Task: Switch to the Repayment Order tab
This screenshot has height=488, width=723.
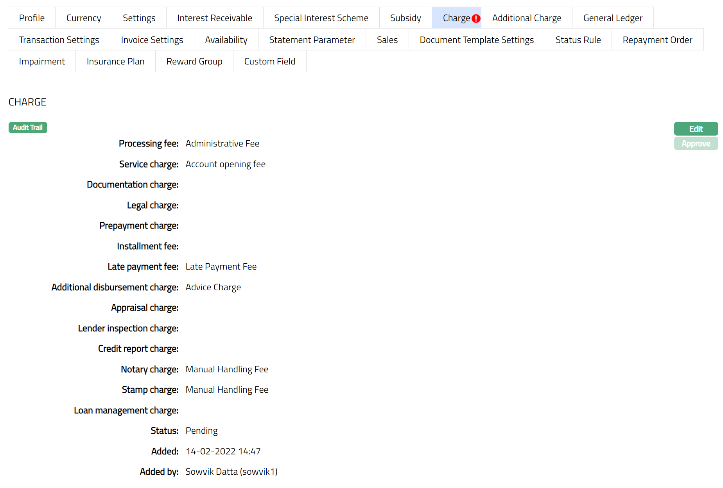Action: [657, 40]
